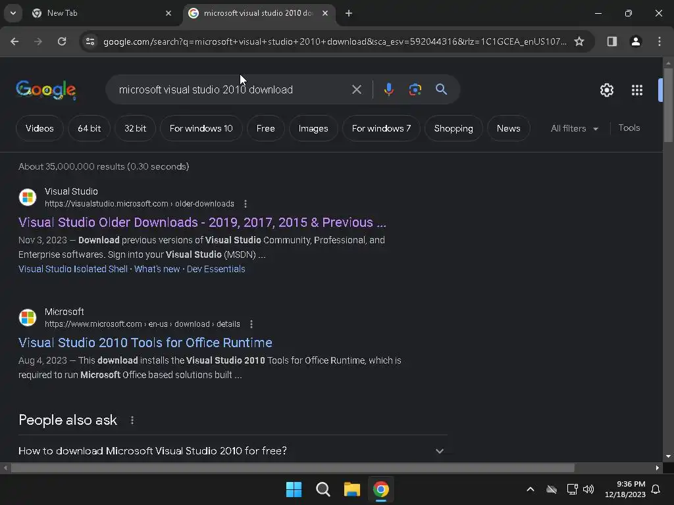674x505 pixels.
Task: Go to Google homepage via logo
Action: click(46, 89)
